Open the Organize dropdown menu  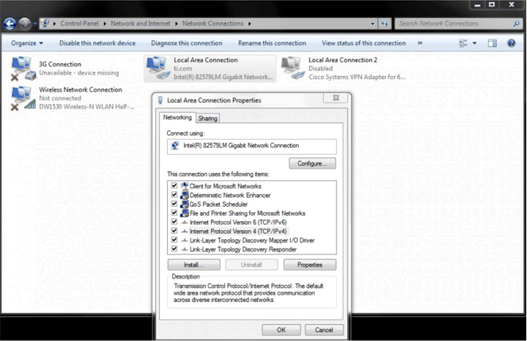click(x=27, y=43)
